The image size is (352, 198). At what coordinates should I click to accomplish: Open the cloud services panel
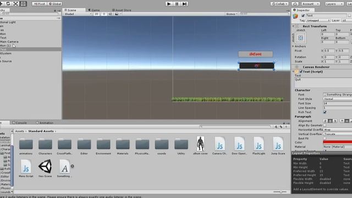(x=295, y=4)
